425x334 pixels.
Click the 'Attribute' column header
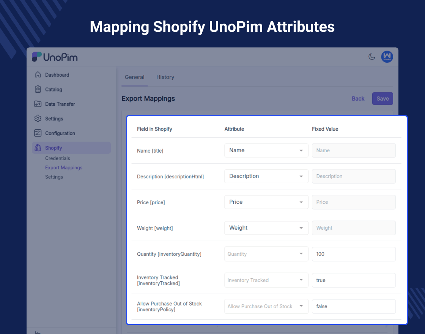[x=234, y=129]
